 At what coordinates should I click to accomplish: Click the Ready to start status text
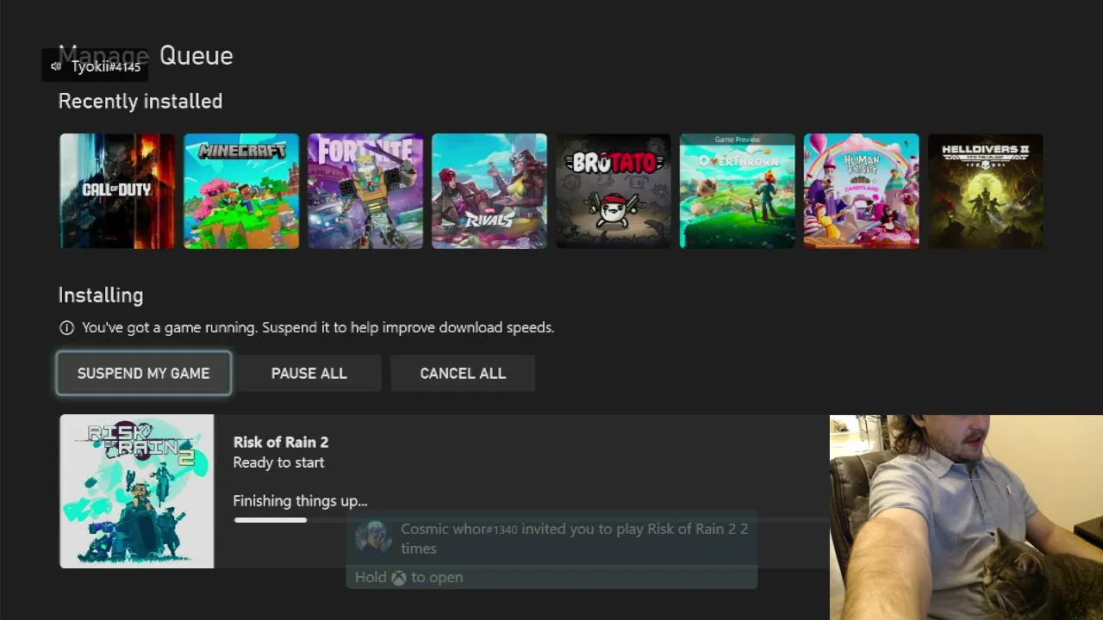[278, 462]
